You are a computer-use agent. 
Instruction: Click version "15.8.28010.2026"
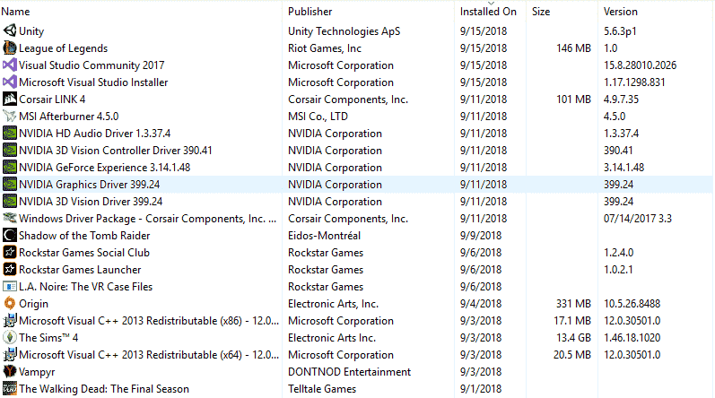point(641,65)
